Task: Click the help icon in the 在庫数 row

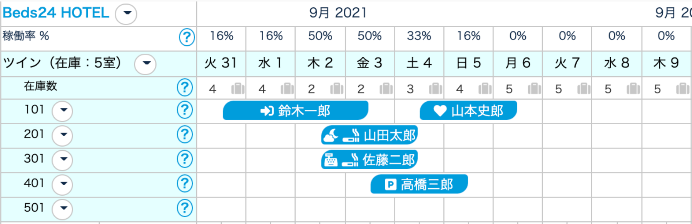Action: pos(185,87)
